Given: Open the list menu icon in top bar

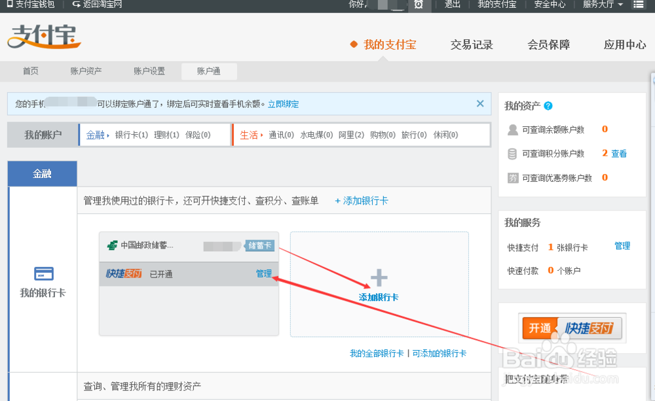Looking at the screenshot, I should pyautogui.click(x=639, y=5).
